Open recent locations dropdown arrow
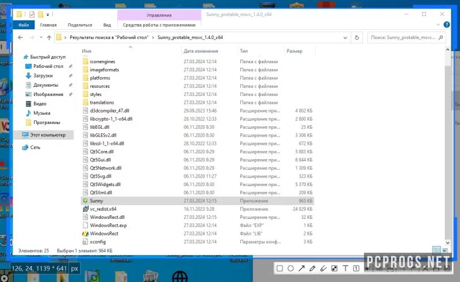Image resolution: width=460 pixels, height=282 pixels. click(x=41, y=37)
